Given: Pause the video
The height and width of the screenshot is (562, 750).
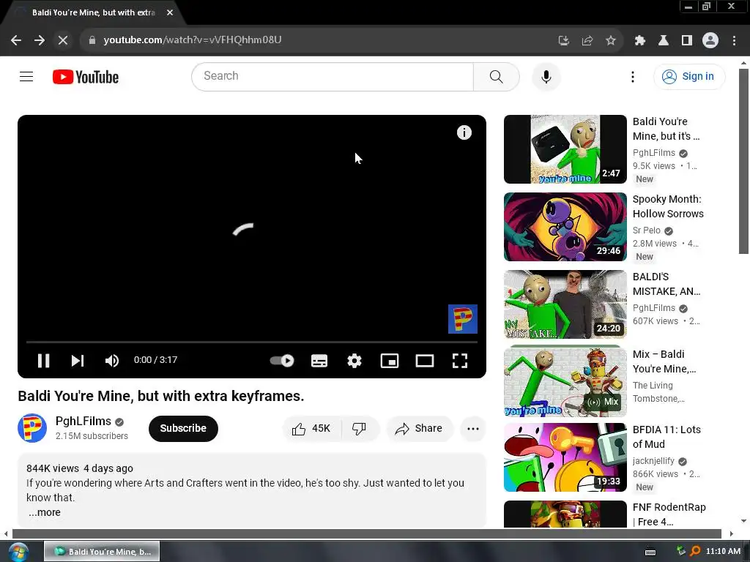Looking at the screenshot, I should pos(43,360).
